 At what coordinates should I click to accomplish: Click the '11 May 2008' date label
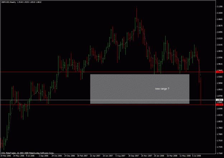pyautogui.click(x=185, y=156)
